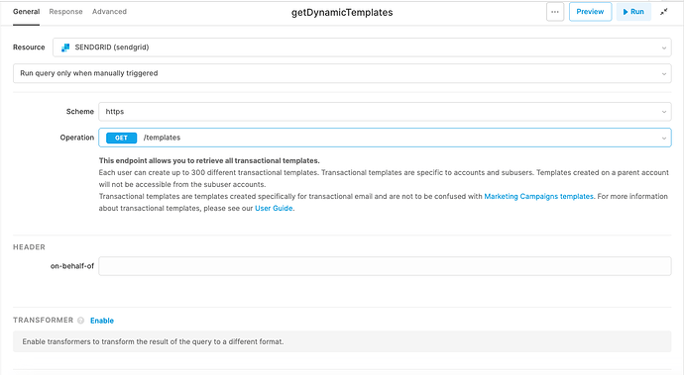Open the query trigger mode dropdown

[342, 73]
